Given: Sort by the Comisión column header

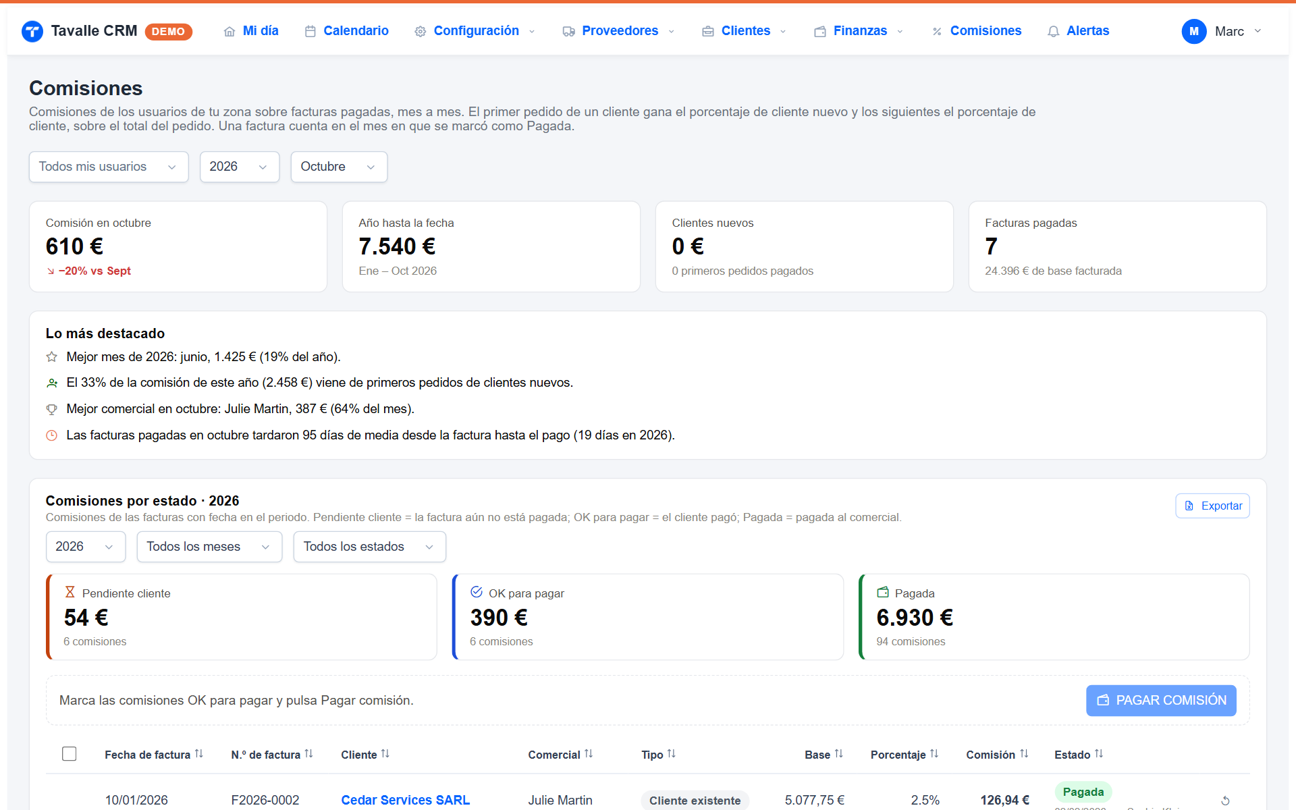Looking at the screenshot, I should (997, 755).
